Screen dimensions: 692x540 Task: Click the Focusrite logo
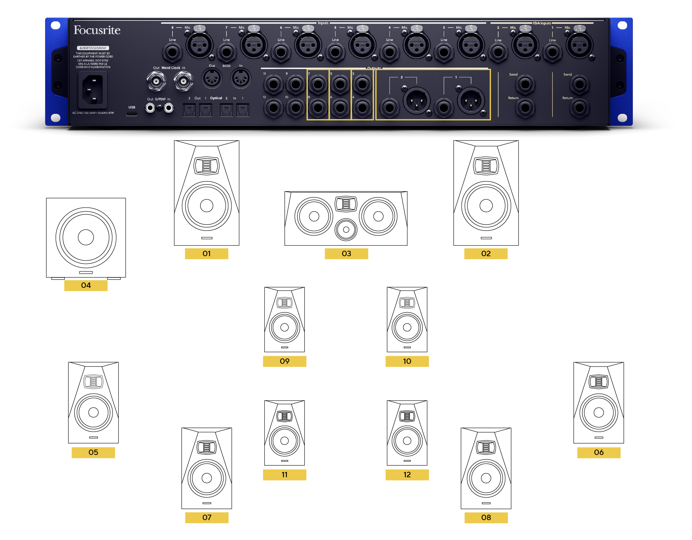pyautogui.click(x=97, y=30)
